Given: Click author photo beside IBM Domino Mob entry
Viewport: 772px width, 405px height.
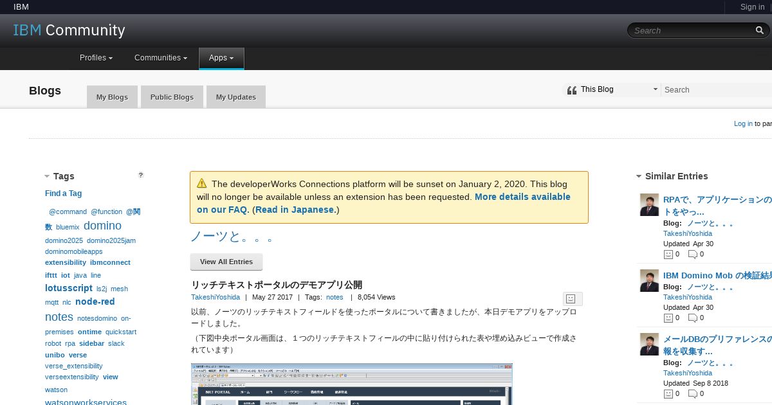Looking at the screenshot, I should (x=649, y=281).
